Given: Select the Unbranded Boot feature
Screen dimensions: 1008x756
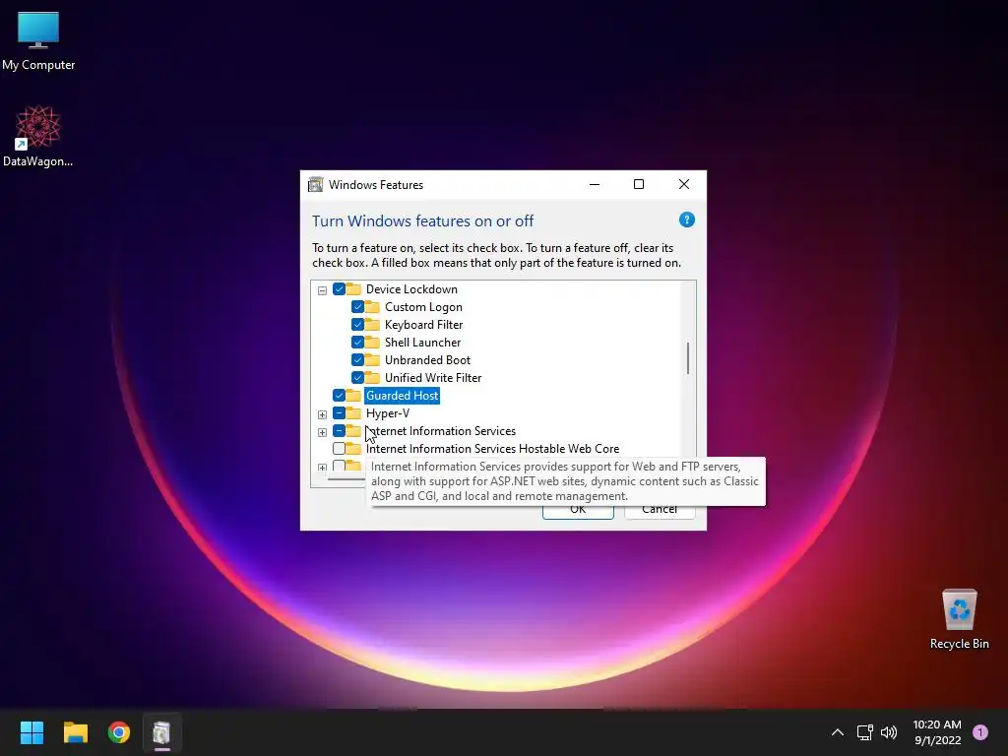Looking at the screenshot, I should [427, 360].
